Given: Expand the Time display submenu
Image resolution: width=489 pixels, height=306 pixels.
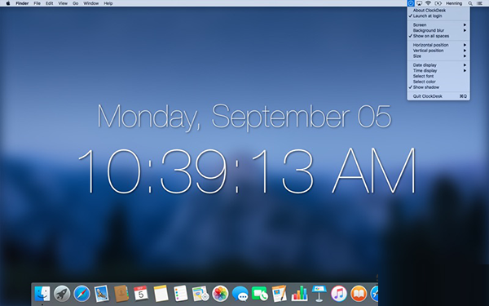Looking at the screenshot, I should pos(438,70).
